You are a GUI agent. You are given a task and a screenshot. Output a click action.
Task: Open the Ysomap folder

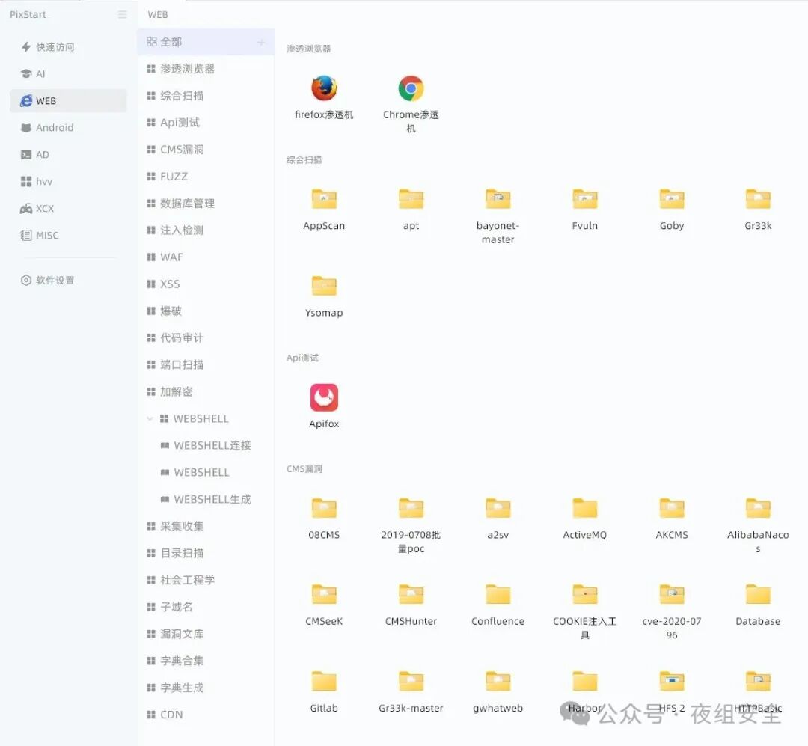pos(324,286)
